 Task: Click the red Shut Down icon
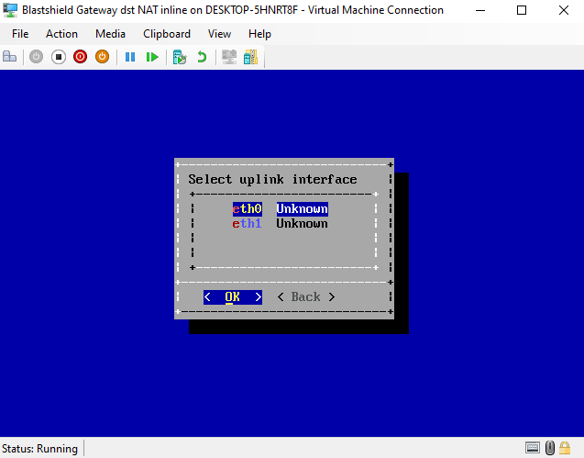[81, 57]
